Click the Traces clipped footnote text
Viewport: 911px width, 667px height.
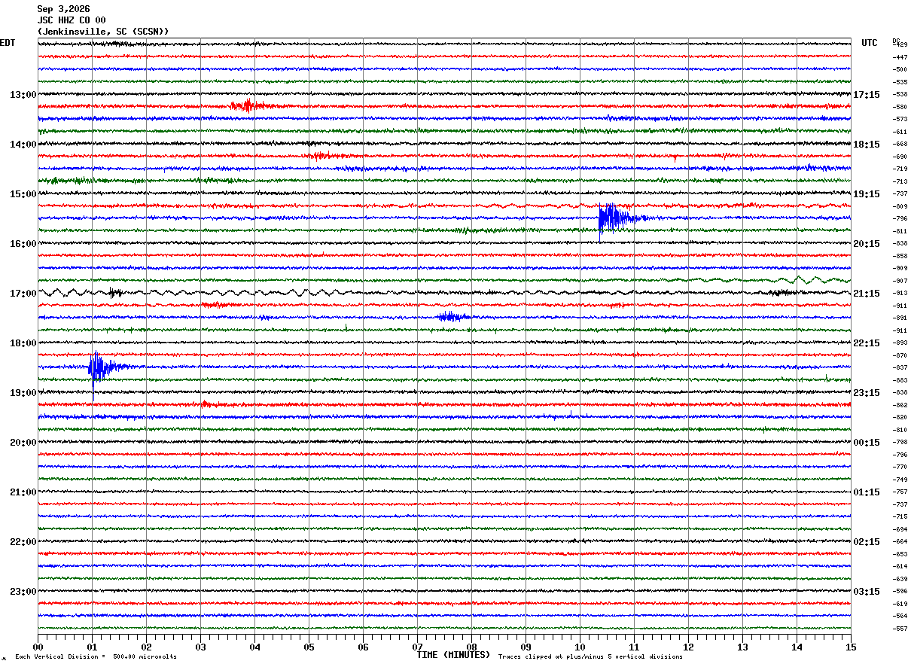[x=590, y=656]
